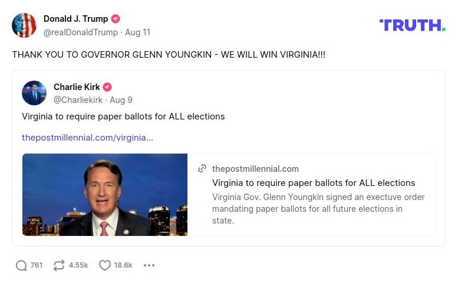Click the Charlie Kirk display name
Image resolution: width=458 pixels, height=283 pixels.
(x=77, y=87)
